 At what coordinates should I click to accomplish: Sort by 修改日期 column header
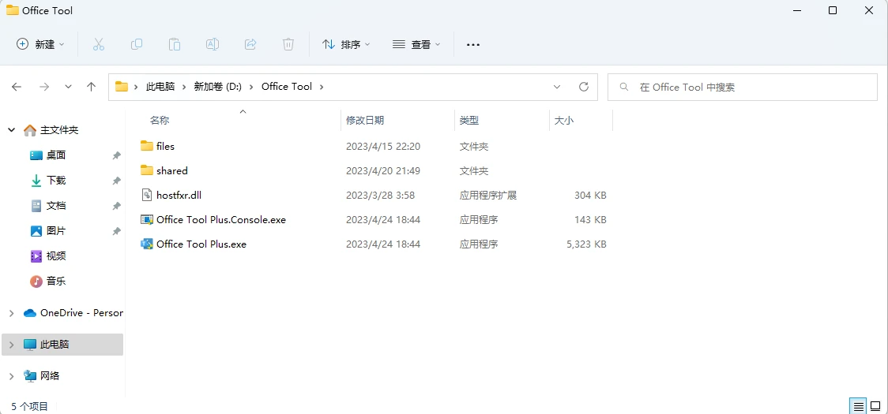coord(365,121)
